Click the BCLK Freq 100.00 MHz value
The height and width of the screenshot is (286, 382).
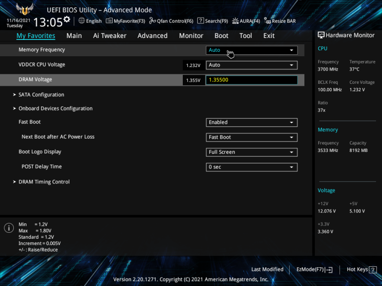click(x=330, y=90)
